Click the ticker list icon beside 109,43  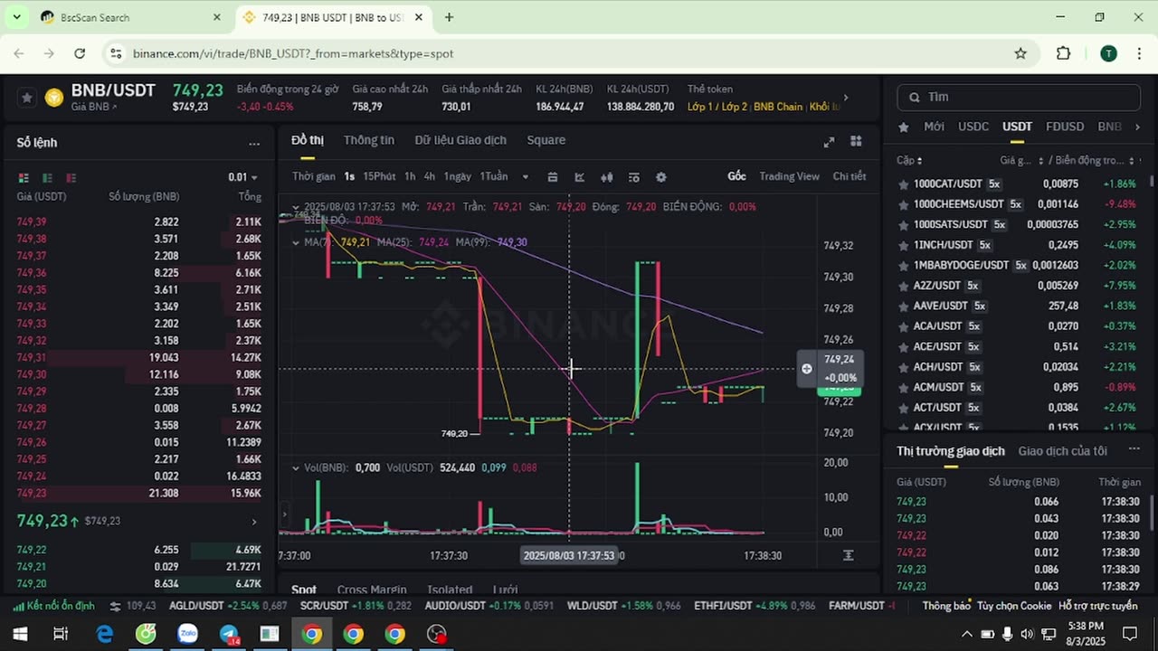click(115, 606)
